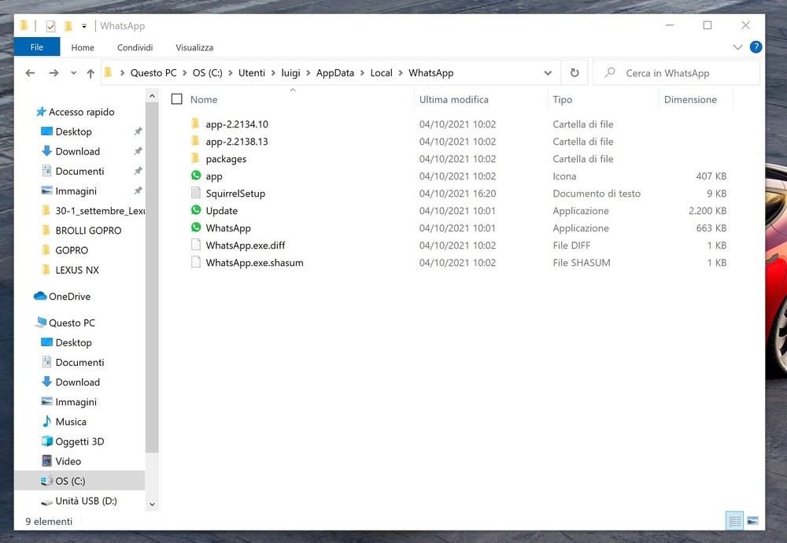787x543 pixels.
Task: Go forward with the forward arrow
Action: coord(54,73)
